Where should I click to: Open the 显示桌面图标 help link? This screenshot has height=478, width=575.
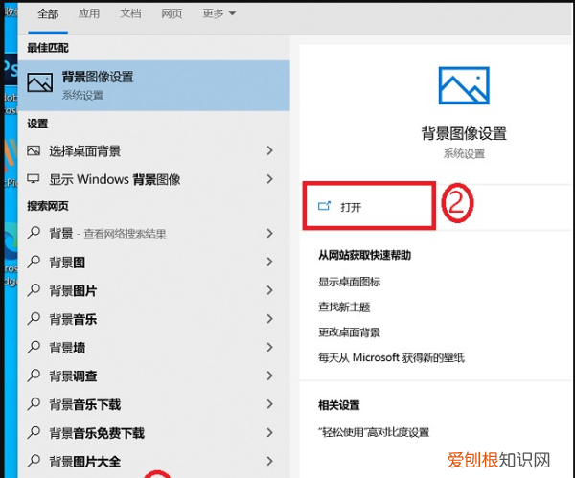pyautogui.click(x=350, y=282)
